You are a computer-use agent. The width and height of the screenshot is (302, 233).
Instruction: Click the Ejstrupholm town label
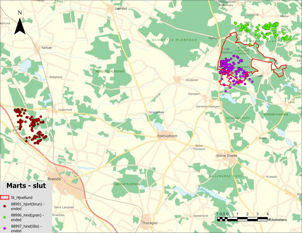(167, 136)
